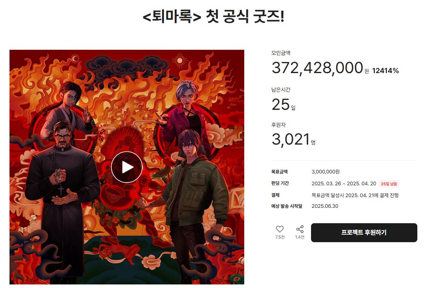Like the project with the heart icon
Viewport: 445px width, 288px height.
tap(280, 229)
